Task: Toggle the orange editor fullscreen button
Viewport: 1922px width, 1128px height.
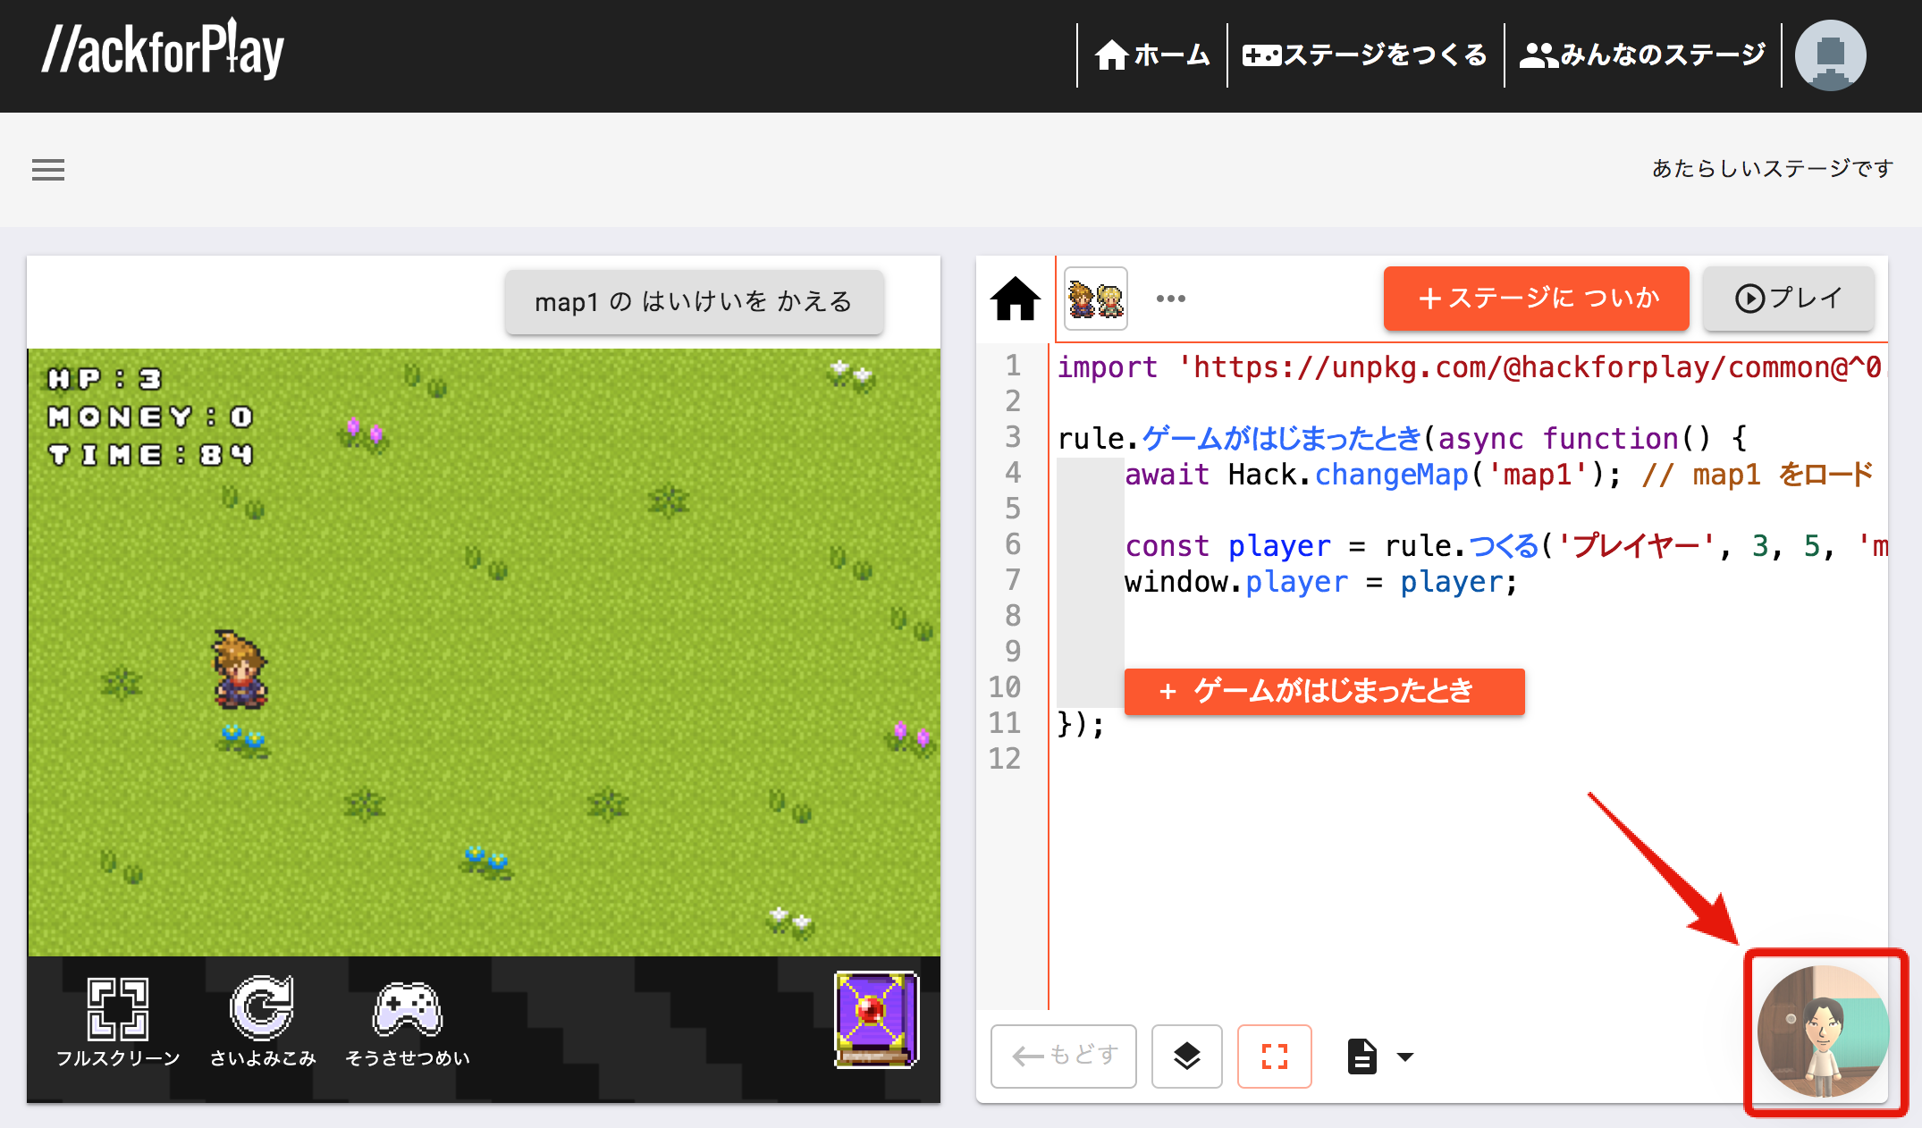Action: [x=1274, y=1056]
